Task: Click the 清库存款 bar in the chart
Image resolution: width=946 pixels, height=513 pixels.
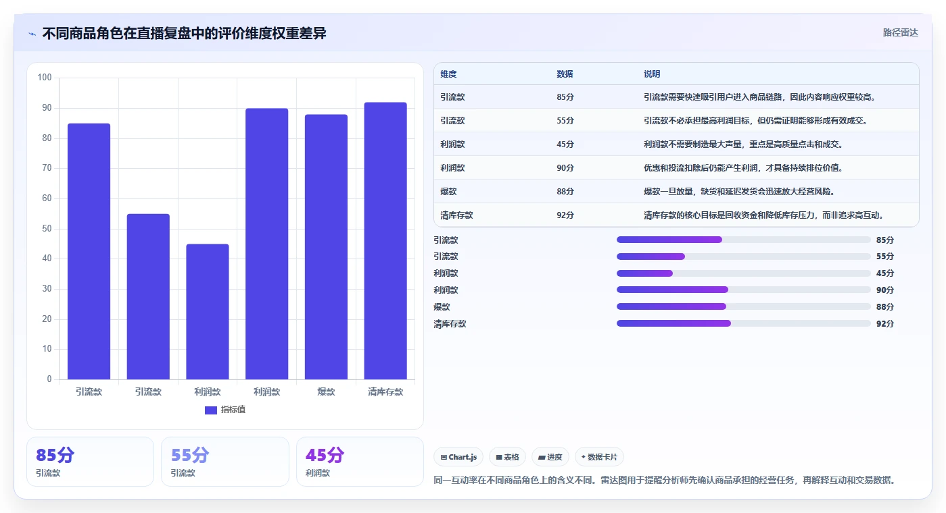Action: 385,241
